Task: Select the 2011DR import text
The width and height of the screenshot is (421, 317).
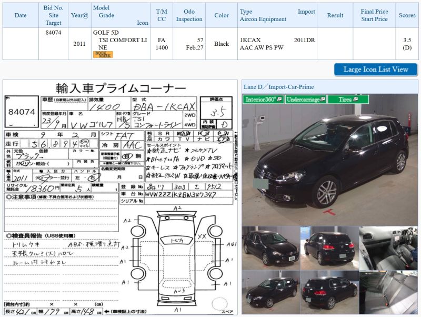Action: (x=305, y=40)
